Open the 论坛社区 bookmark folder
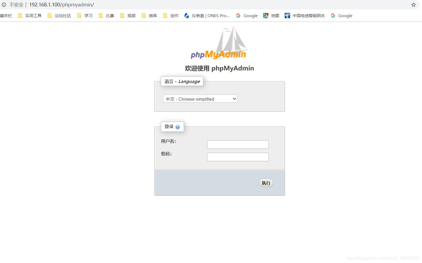The height and width of the screenshot is (263, 422). (x=59, y=16)
